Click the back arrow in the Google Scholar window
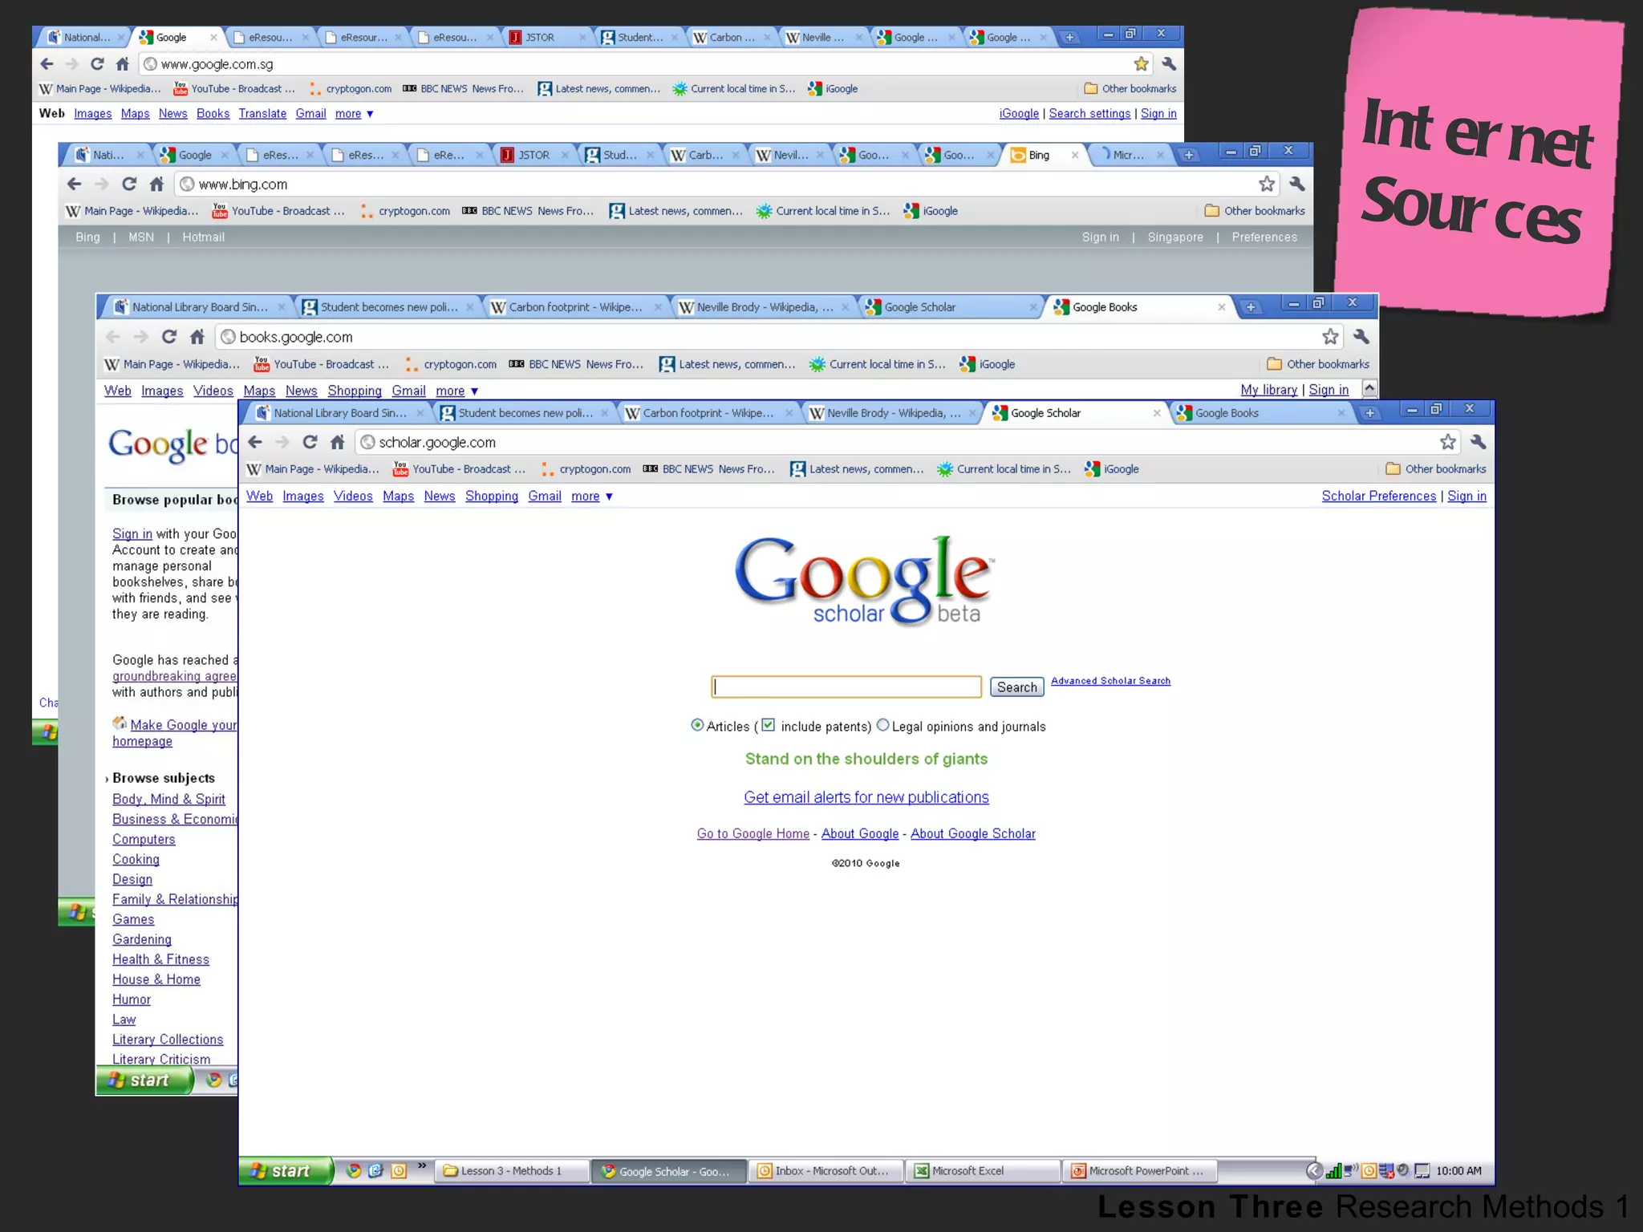 [x=255, y=442]
